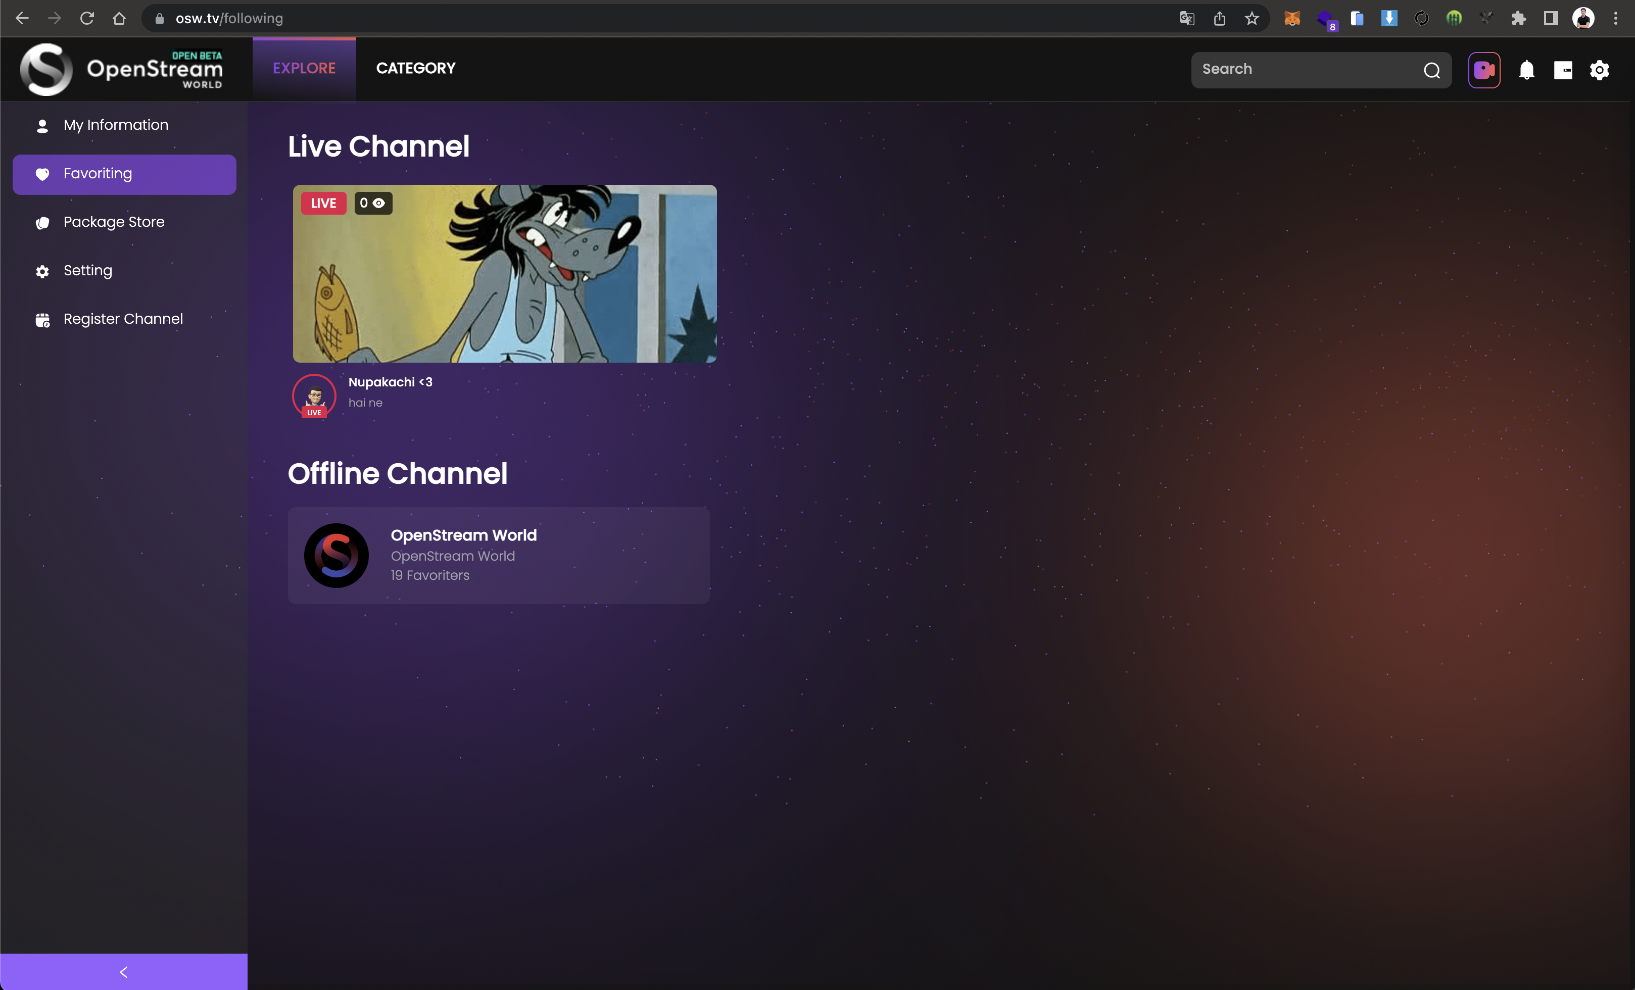This screenshot has height=990, width=1635.
Task: Go back with browser back arrow
Action: click(x=22, y=19)
